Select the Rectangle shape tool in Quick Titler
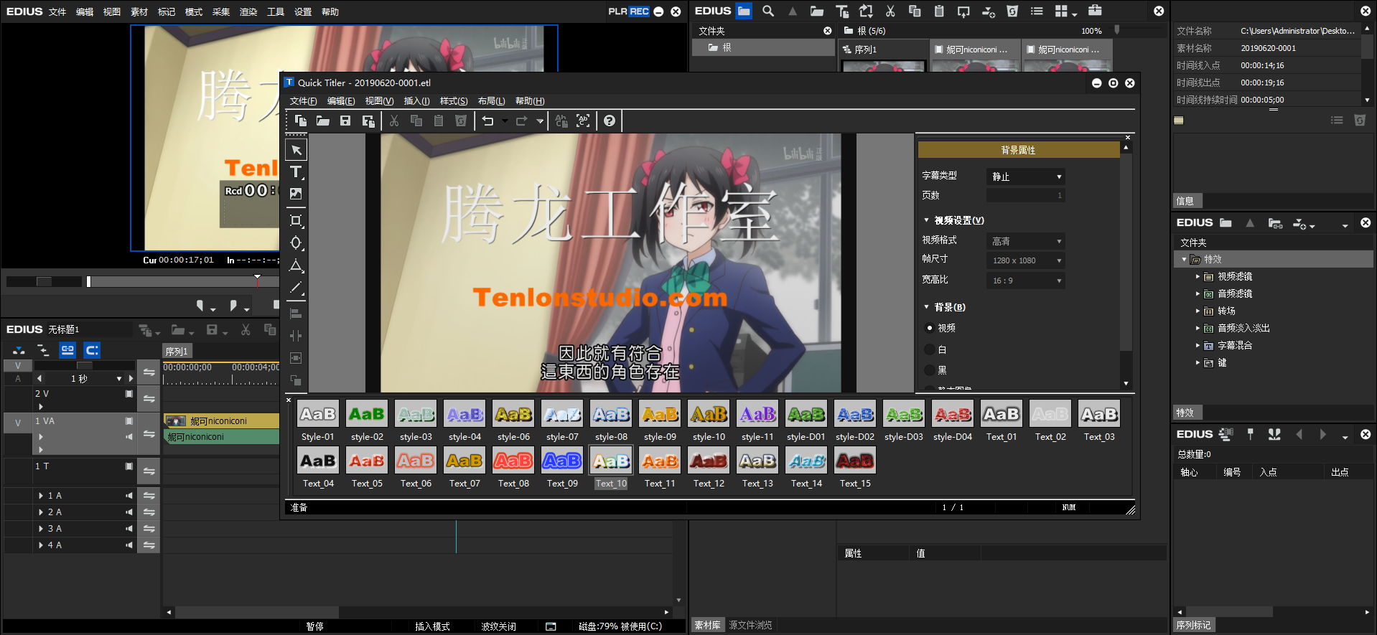Viewport: 1377px width, 635px height. click(x=296, y=220)
